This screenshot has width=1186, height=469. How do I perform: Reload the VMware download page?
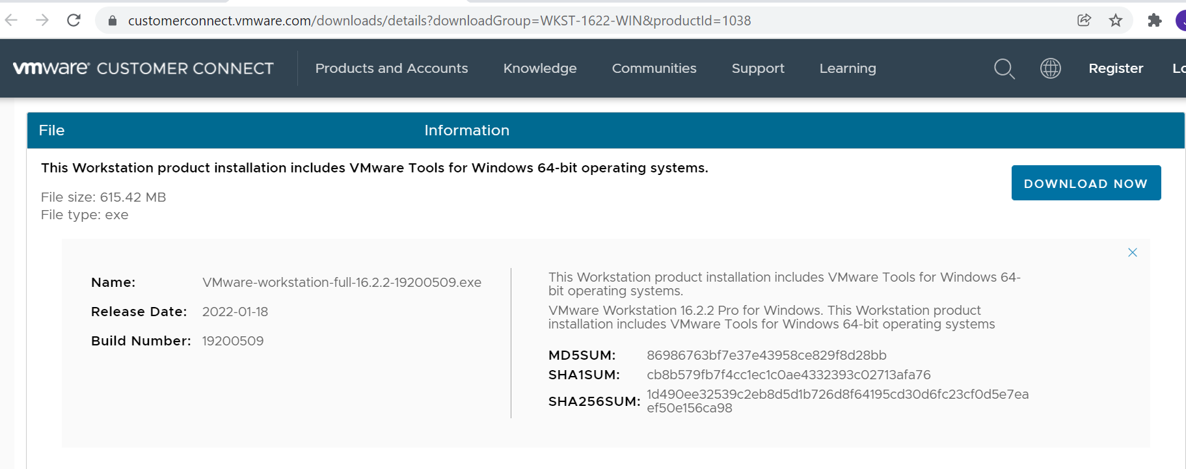[74, 20]
